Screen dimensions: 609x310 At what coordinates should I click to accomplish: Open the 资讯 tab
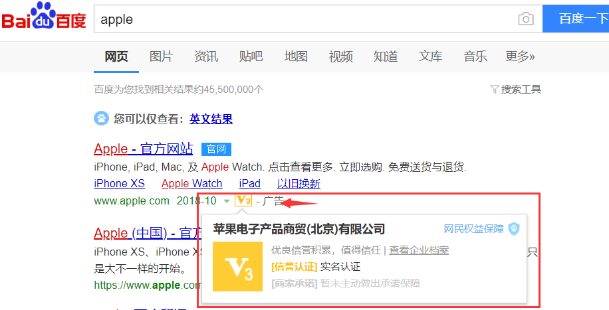click(206, 56)
